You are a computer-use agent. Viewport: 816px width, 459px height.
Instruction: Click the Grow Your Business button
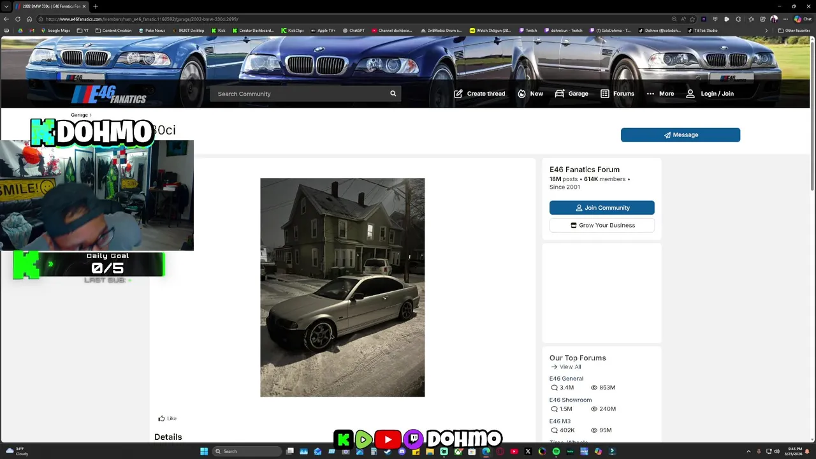pyautogui.click(x=602, y=225)
